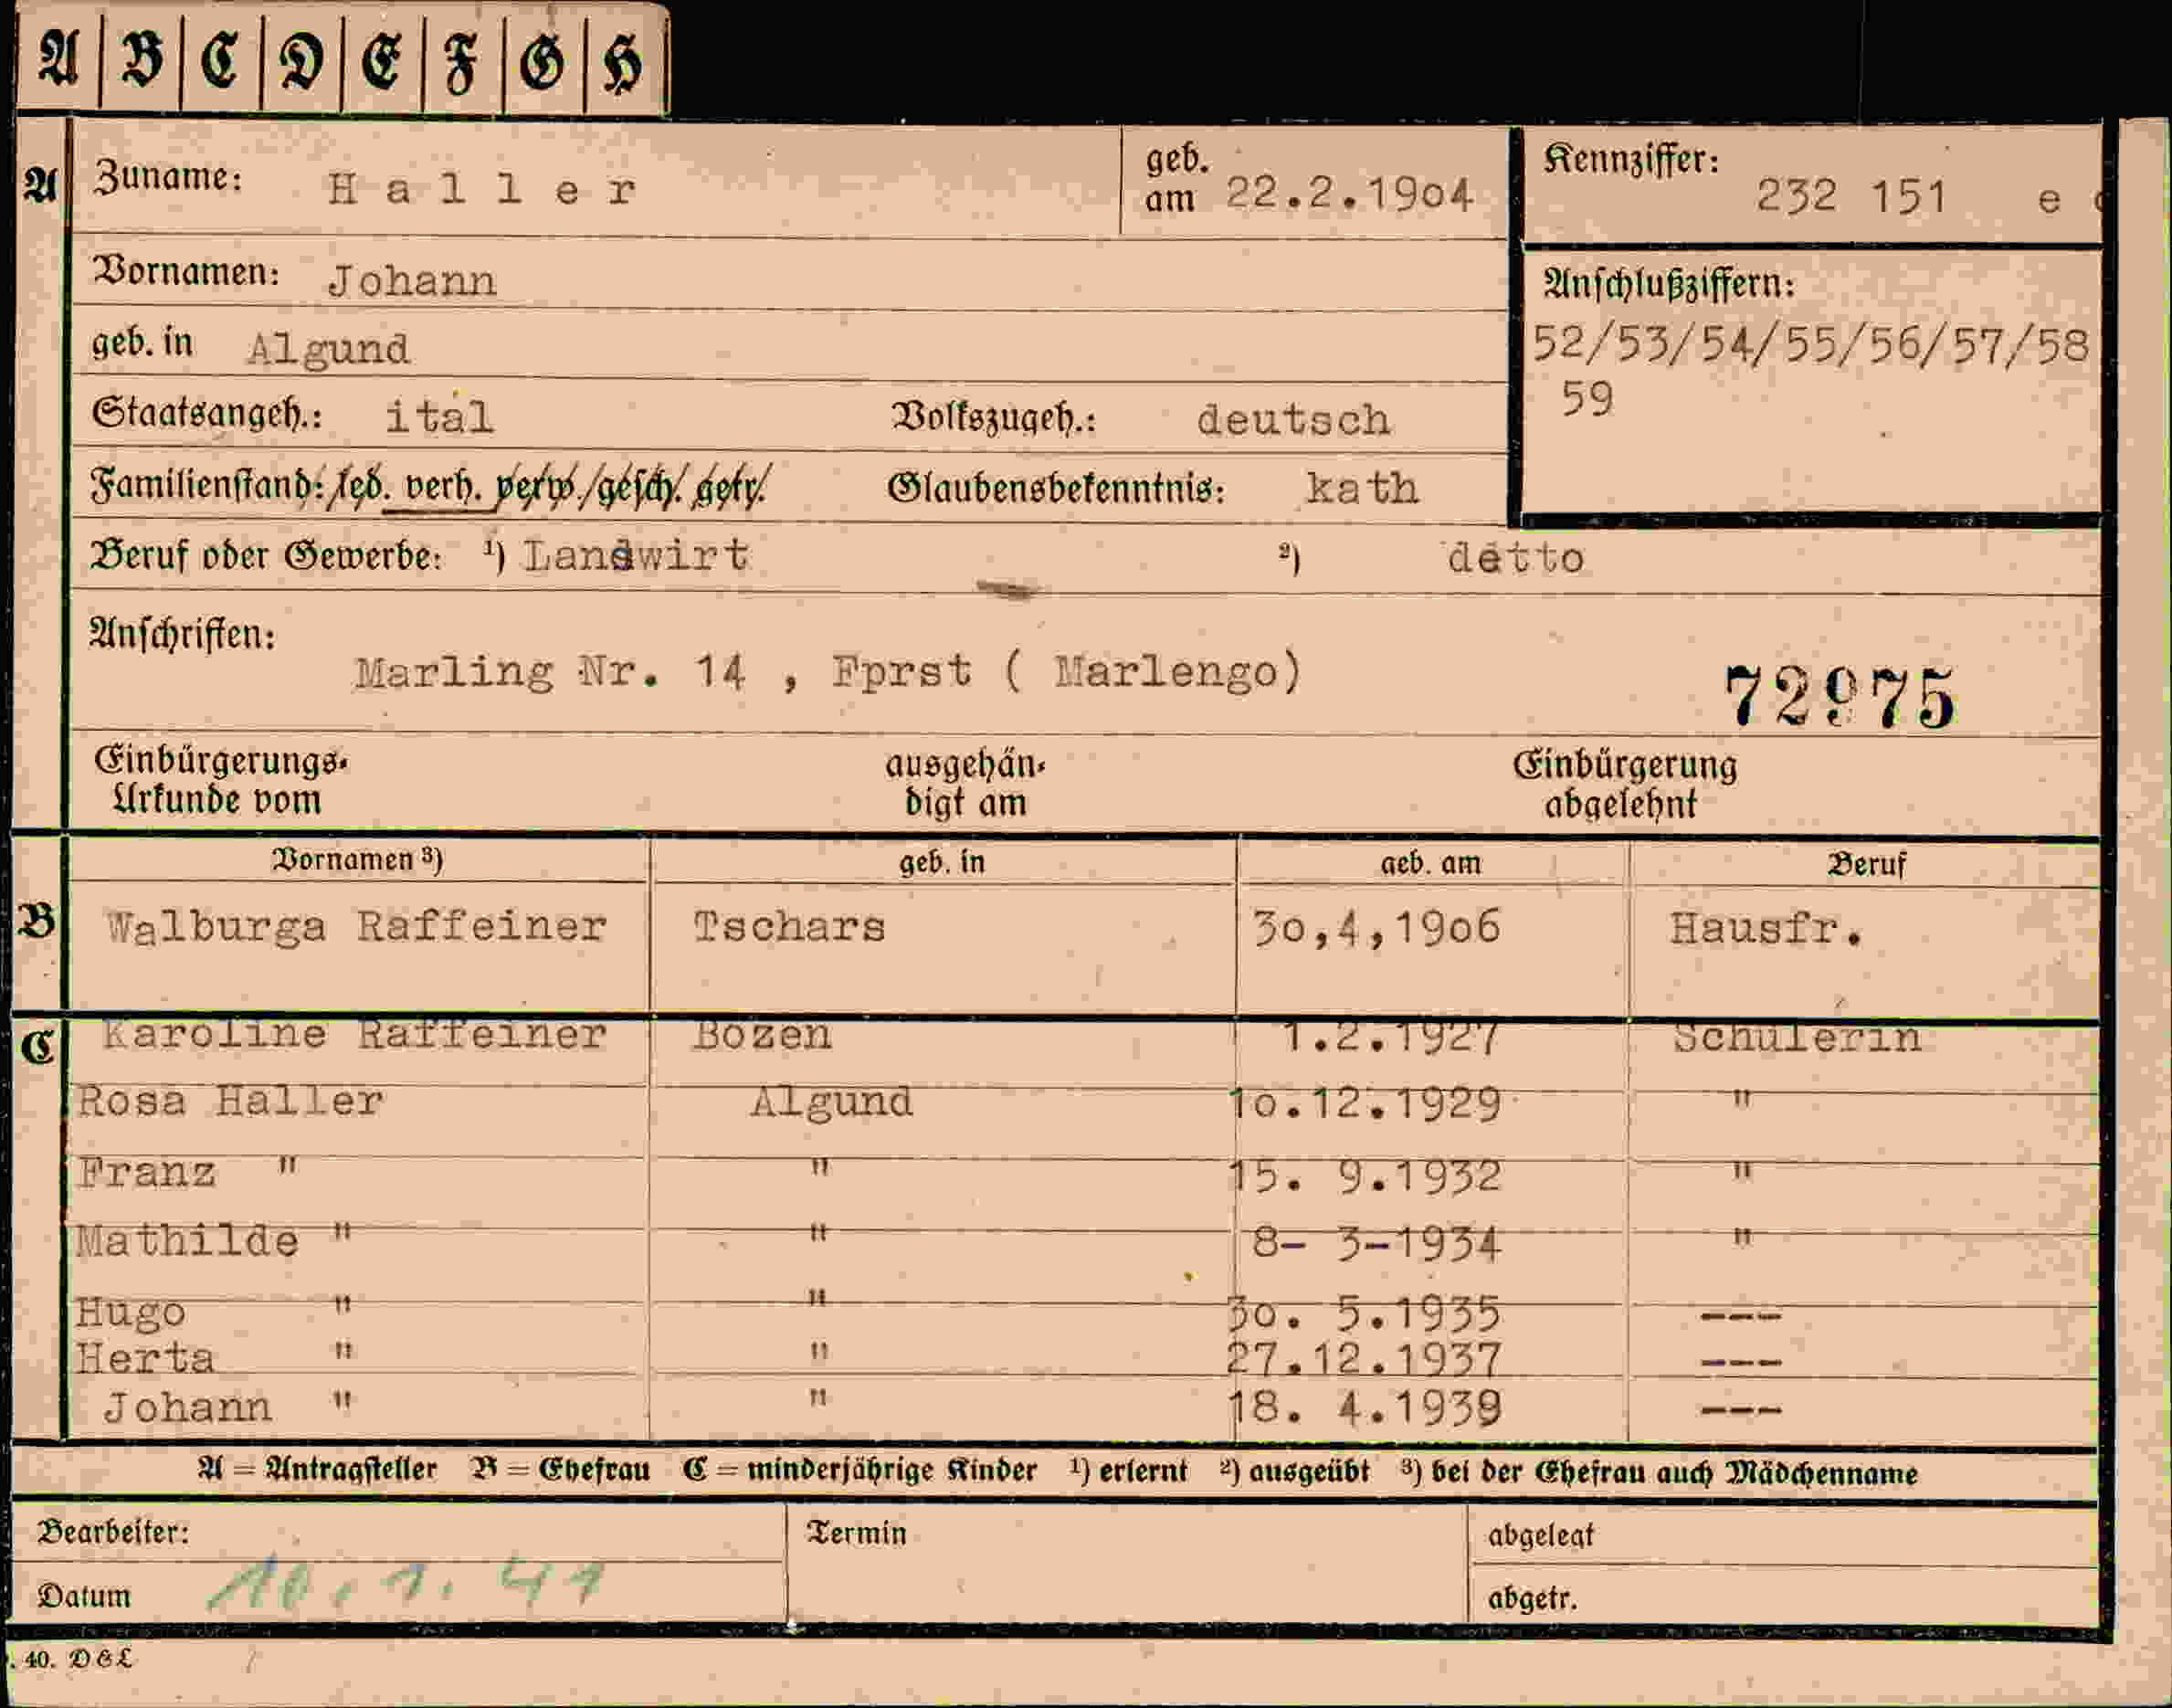Image resolution: width=2172 pixels, height=1708 pixels.
Task: Click the birth date 15. 9.1932
Action: (1366, 1177)
